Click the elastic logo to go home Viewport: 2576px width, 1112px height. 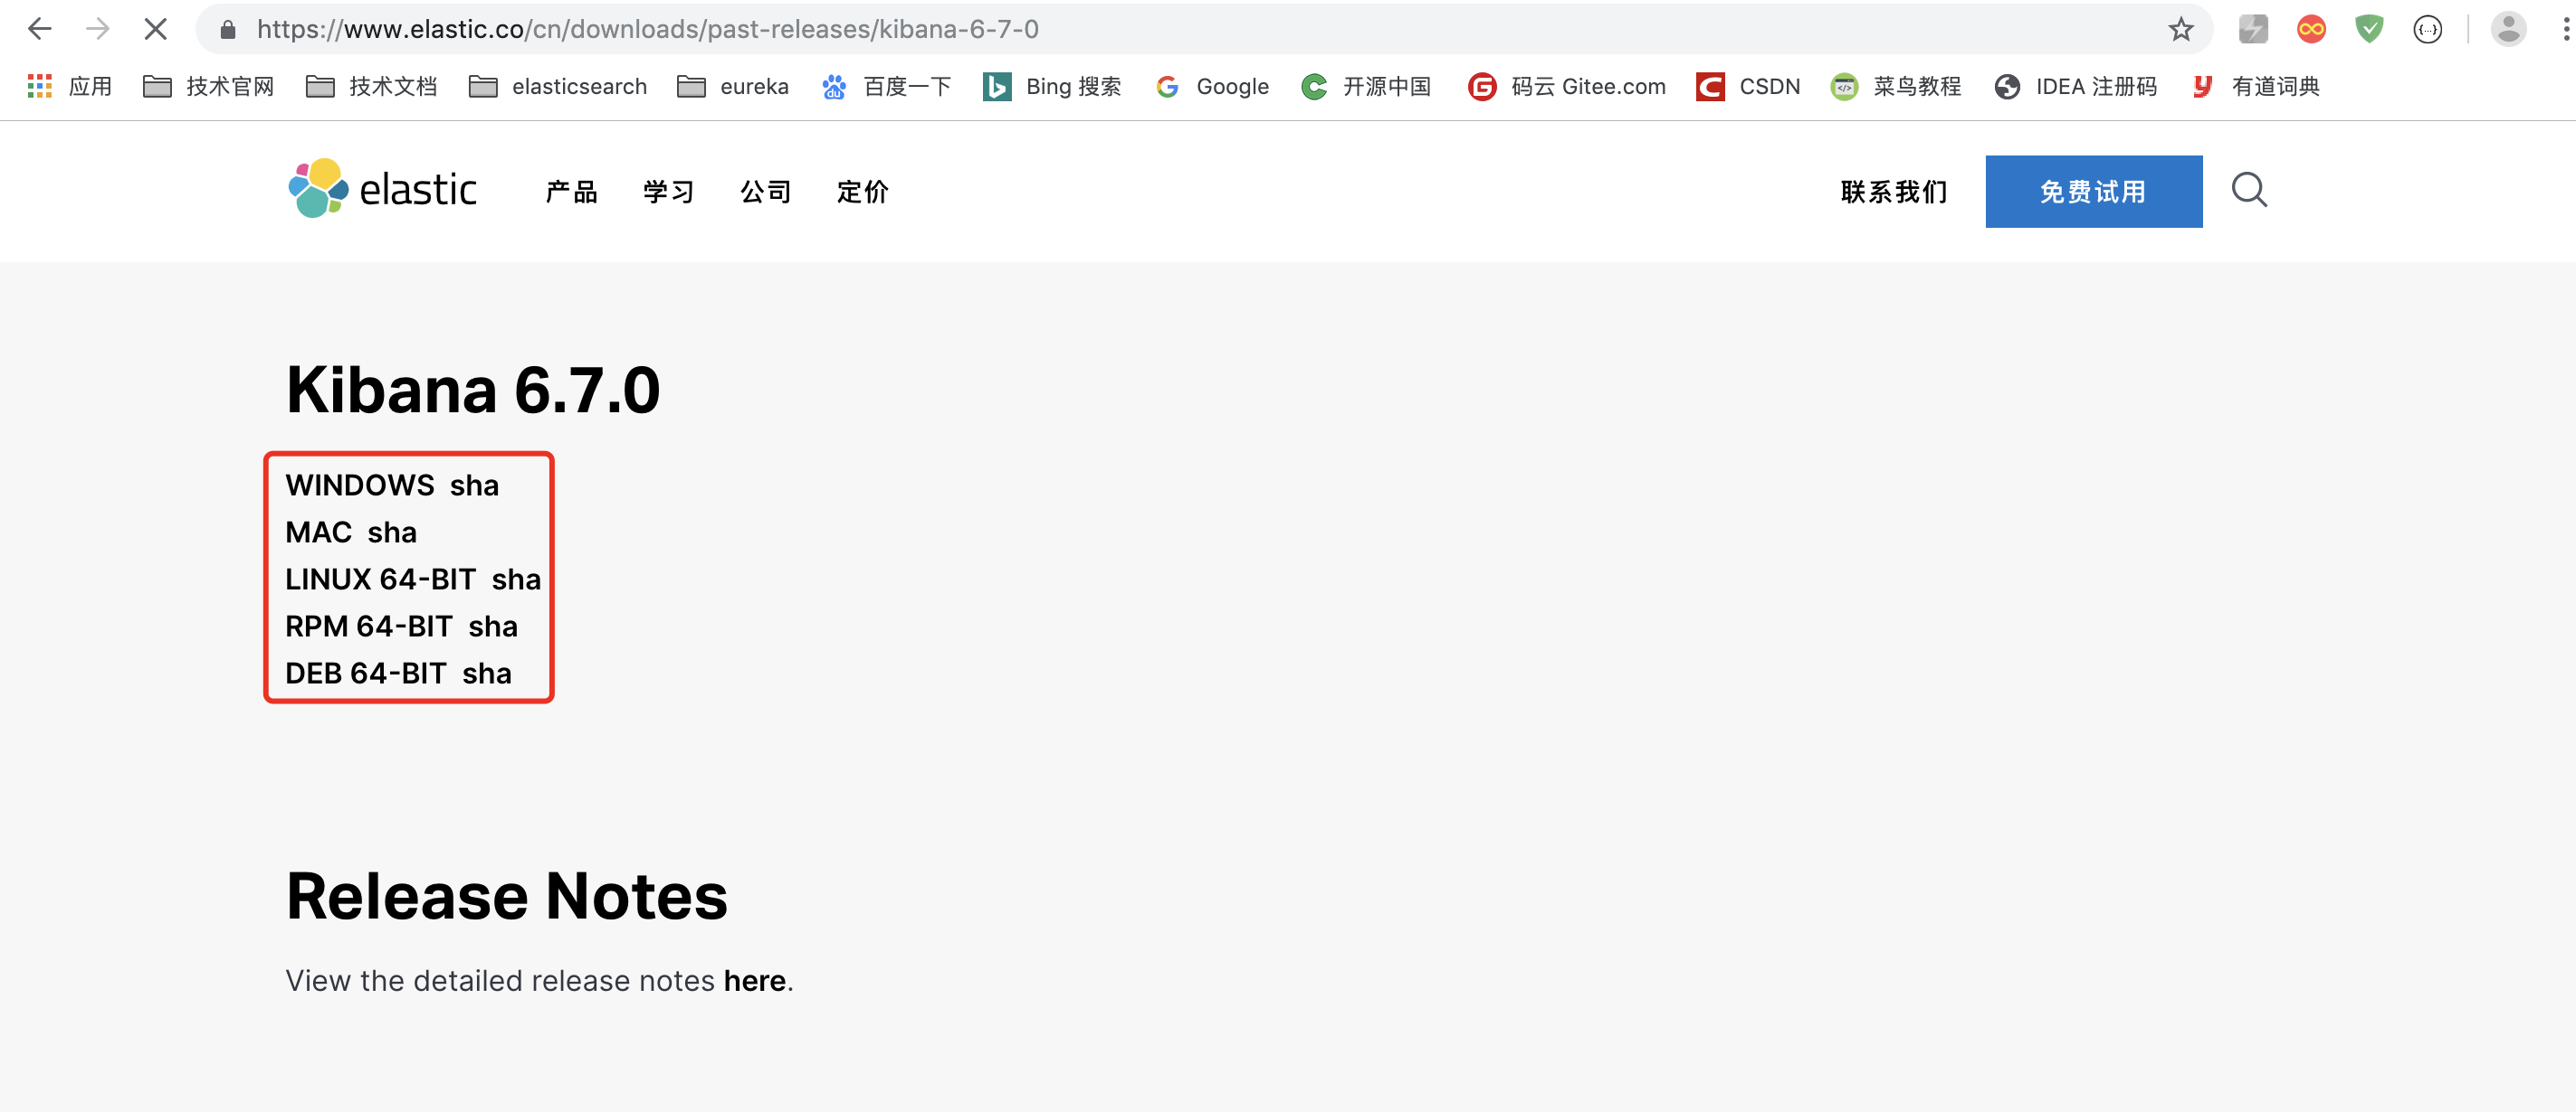pos(382,189)
